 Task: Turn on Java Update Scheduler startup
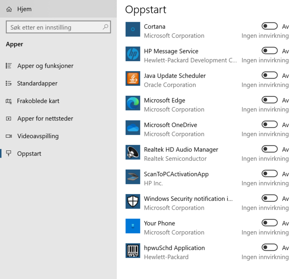pyautogui.click(x=270, y=75)
